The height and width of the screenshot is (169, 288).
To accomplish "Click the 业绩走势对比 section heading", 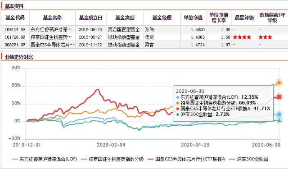I will (19, 57).
